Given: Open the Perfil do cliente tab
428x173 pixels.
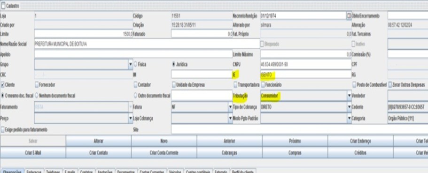Looking at the screenshot, I should pyautogui.click(x=242, y=172).
